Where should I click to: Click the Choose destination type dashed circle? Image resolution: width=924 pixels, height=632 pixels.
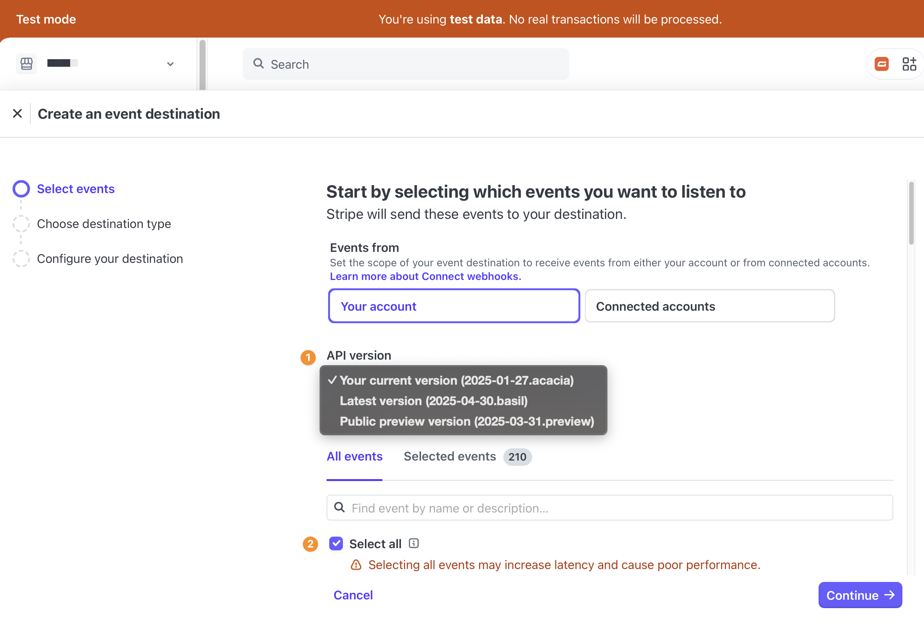click(x=21, y=224)
